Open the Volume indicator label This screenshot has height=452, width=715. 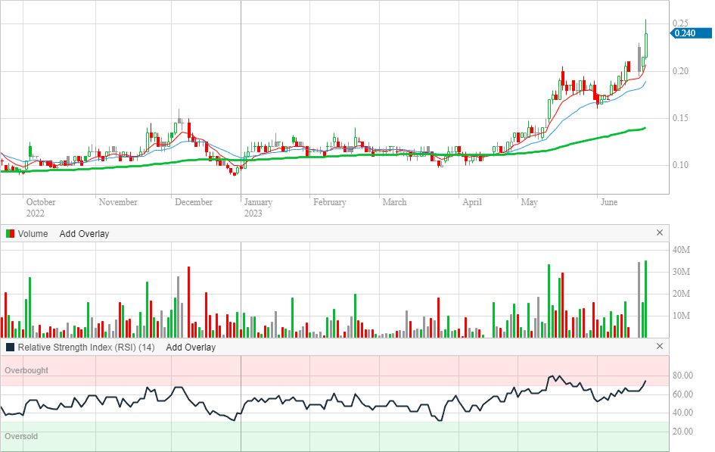33,234
